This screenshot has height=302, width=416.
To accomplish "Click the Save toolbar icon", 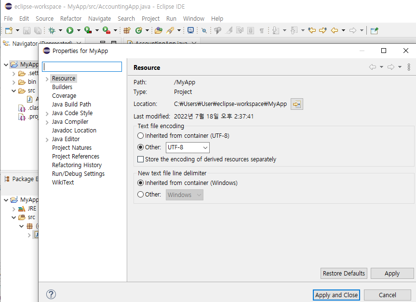I will (x=27, y=30).
